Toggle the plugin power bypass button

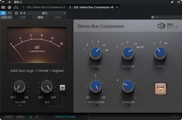click(x=3, y=13)
